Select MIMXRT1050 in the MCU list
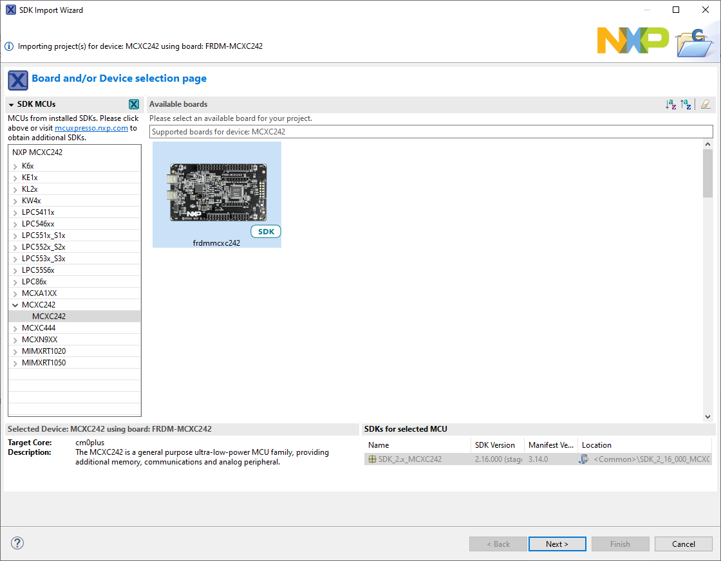This screenshot has height=561, width=721. [x=44, y=363]
